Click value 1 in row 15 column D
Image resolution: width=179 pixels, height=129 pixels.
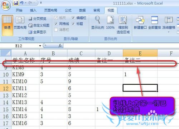tap(97, 109)
